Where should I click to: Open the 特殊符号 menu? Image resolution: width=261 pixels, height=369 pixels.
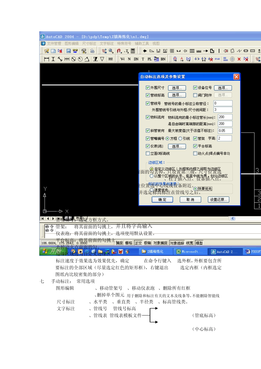[x=124, y=43]
